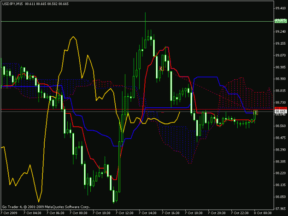The image size is (288, 216).
Task: Click the 7 Oct 08:30 time label
Action: 78,213
